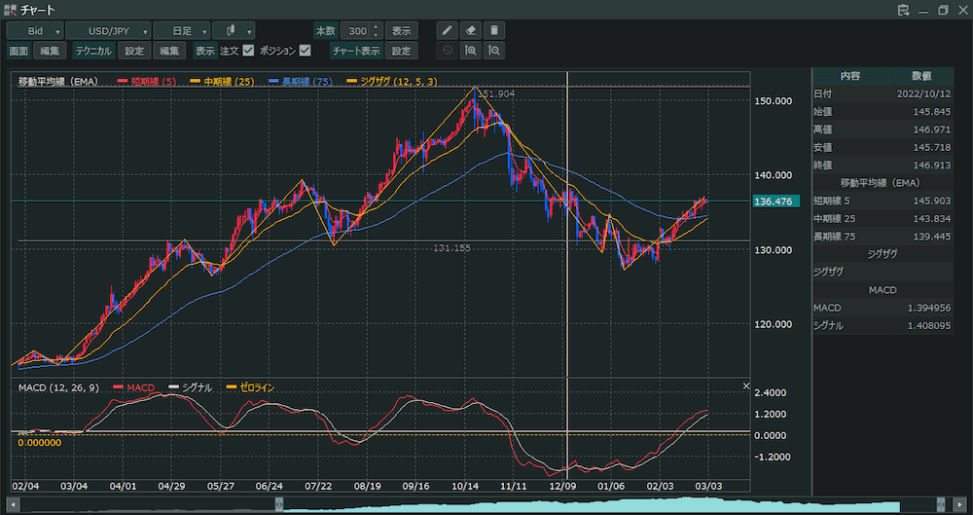Click the 131.155 horizontal line label
973x515 pixels.
click(451, 248)
